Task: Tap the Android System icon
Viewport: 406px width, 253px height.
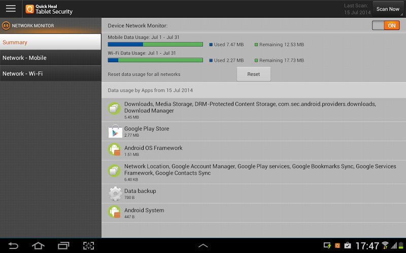Action: [114, 212]
